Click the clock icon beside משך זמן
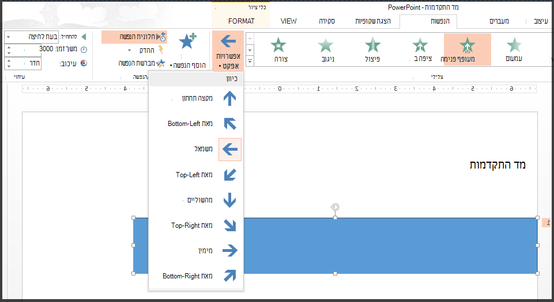This screenshot has width=554, height=302. [x=84, y=49]
